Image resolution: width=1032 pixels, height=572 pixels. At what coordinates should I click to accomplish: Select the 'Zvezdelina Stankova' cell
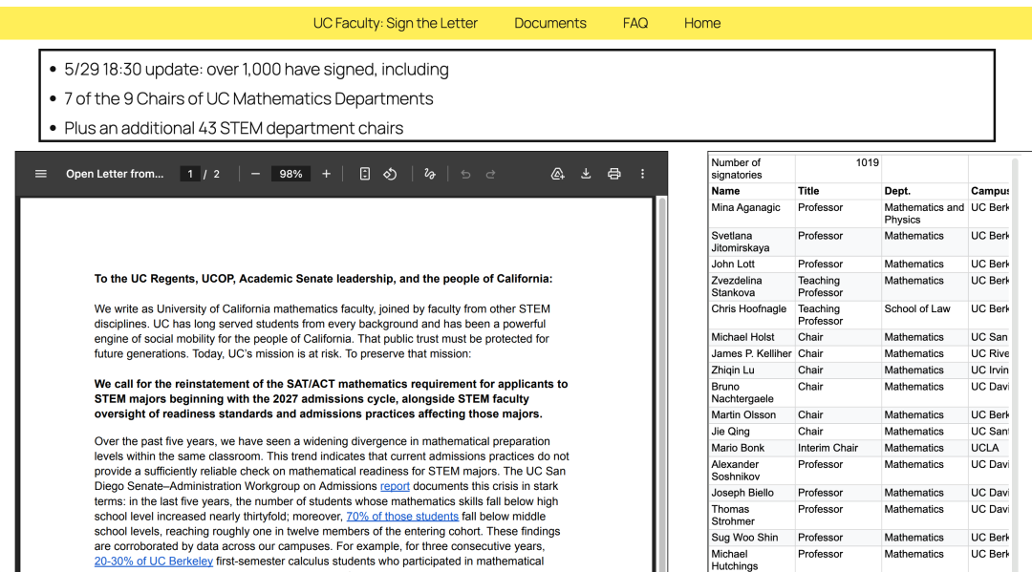[752, 286]
